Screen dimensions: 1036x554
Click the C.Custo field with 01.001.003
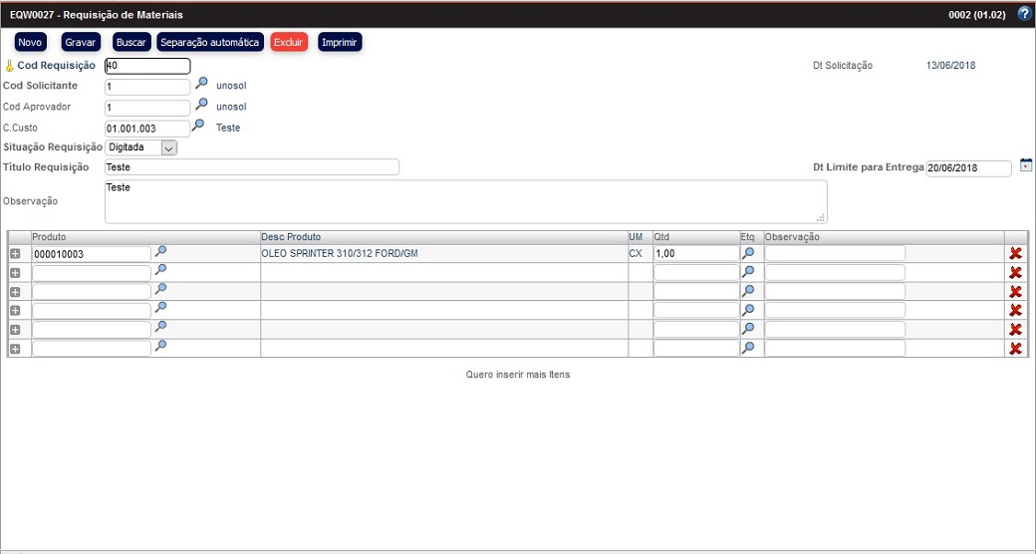coord(147,129)
